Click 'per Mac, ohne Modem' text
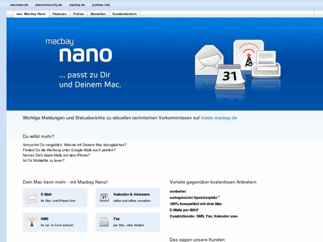Screen dimensions: 323x242 128,225
